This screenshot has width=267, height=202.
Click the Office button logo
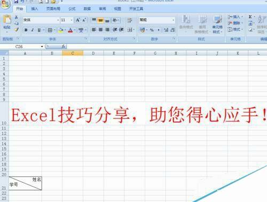coord(5,4)
